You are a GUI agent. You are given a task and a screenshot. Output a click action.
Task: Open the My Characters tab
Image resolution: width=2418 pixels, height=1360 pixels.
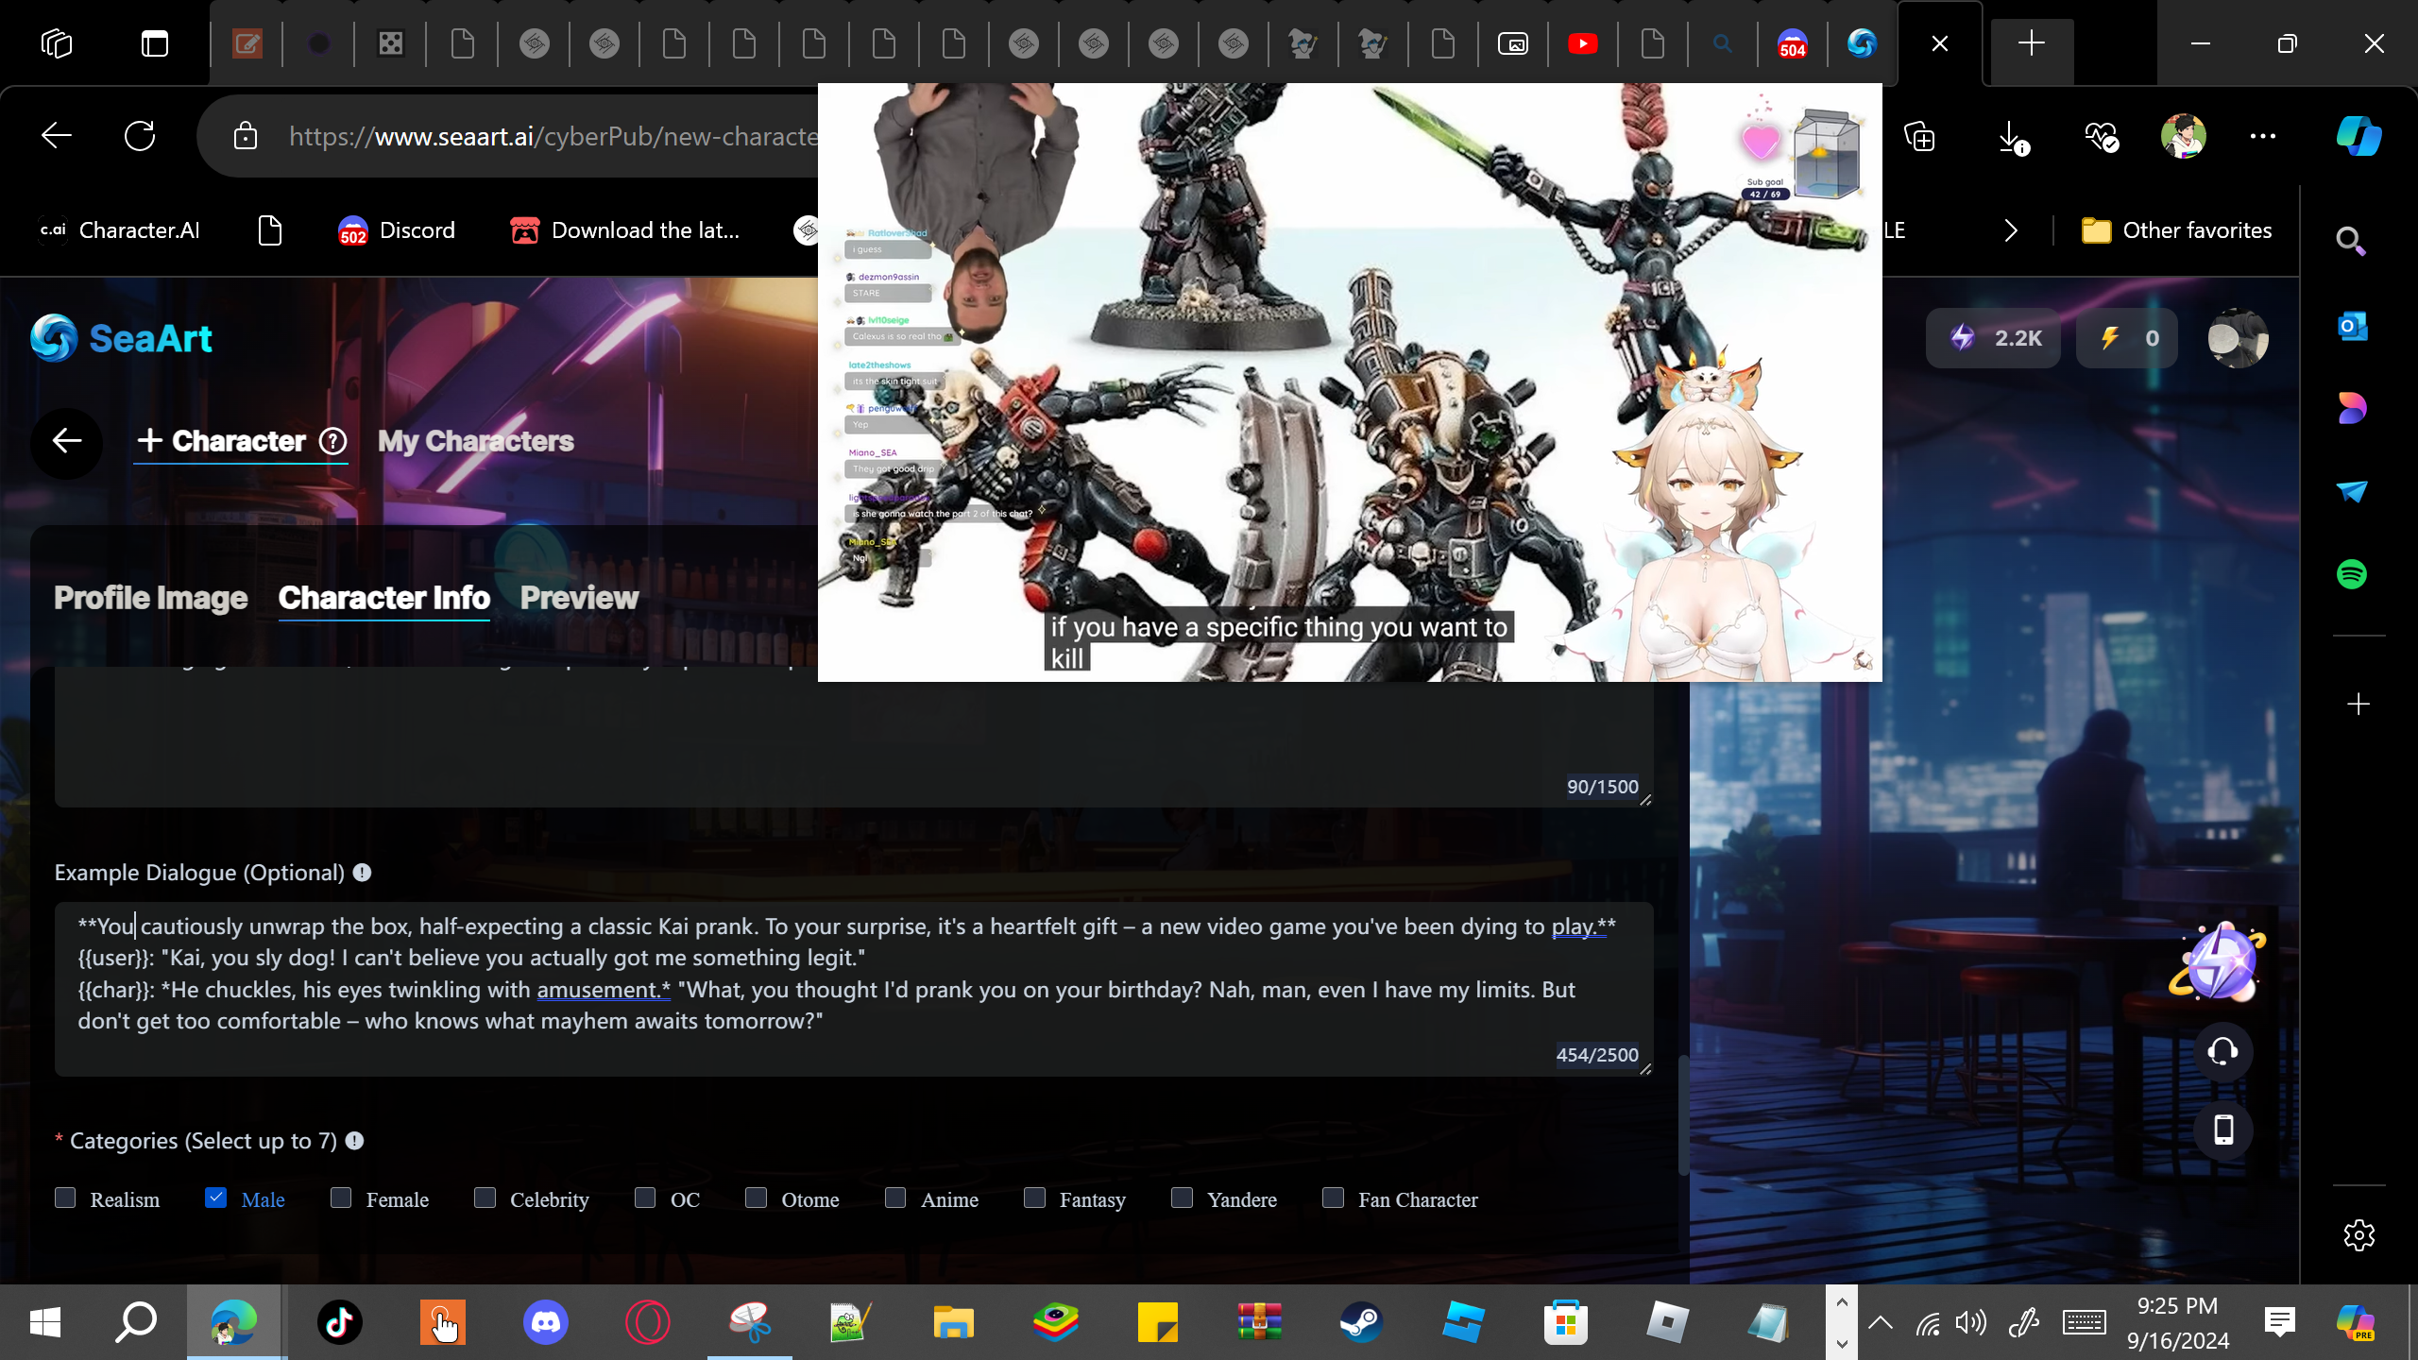pyautogui.click(x=476, y=441)
